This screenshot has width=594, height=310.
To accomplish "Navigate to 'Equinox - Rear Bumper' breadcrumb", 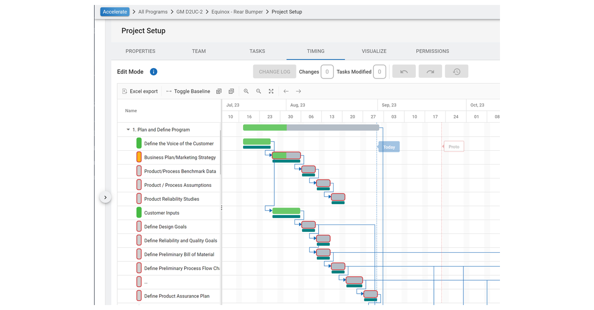I will tap(235, 11).
